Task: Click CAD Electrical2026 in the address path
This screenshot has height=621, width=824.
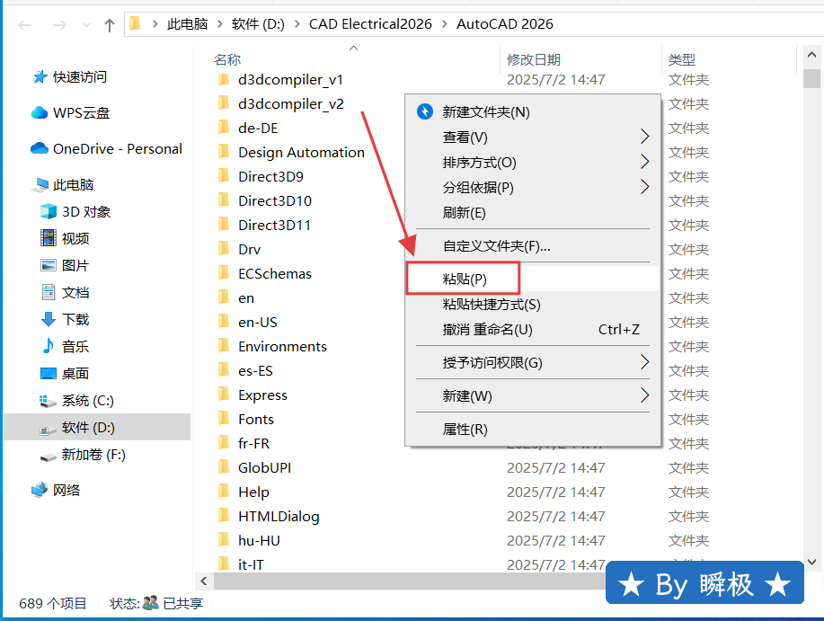Action: tap(370, 24)
